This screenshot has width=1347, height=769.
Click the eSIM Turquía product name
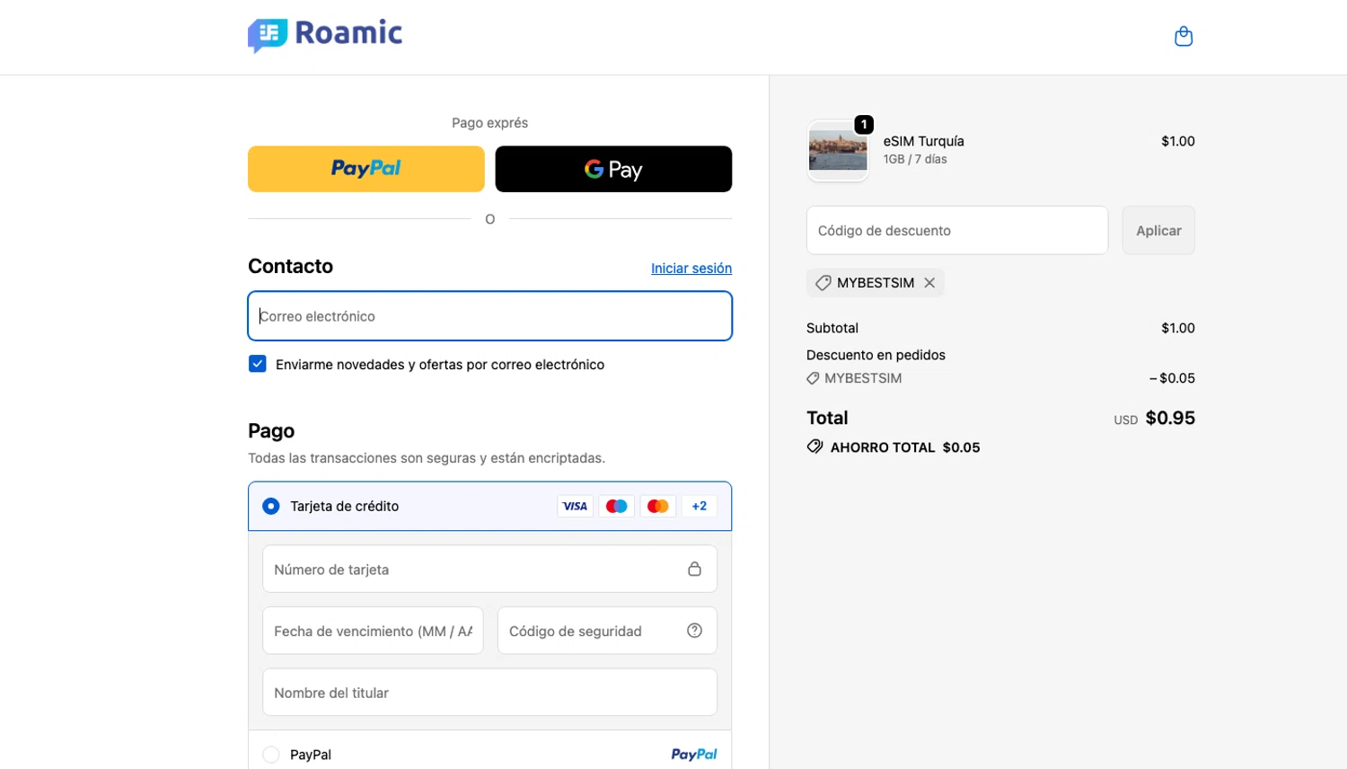click(x=924, y=141)
